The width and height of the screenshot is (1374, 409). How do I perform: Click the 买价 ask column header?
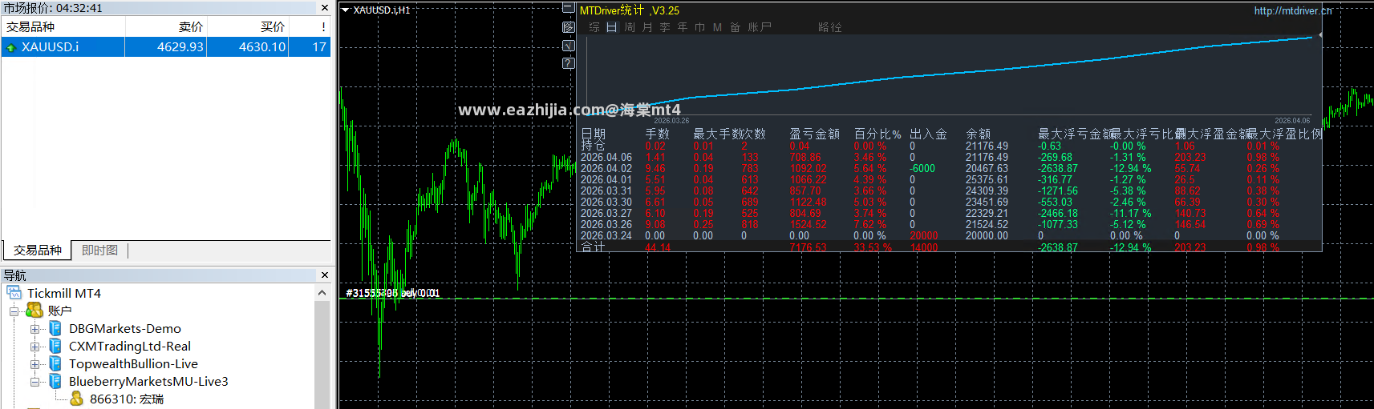coord(248,26)
